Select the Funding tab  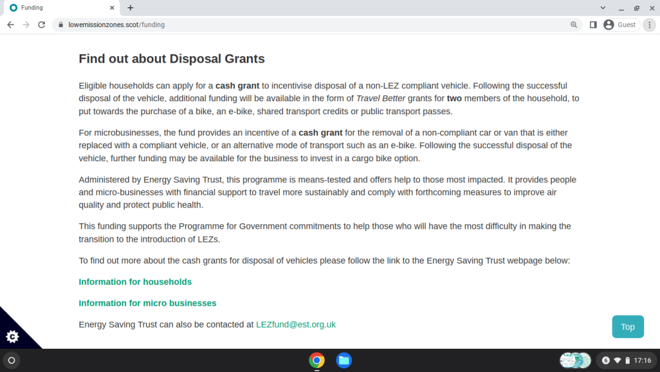[62, 7]
